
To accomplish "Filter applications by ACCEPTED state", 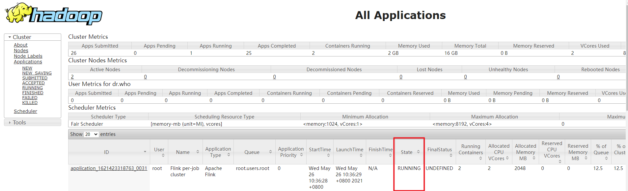I will [x=33, y=83].
